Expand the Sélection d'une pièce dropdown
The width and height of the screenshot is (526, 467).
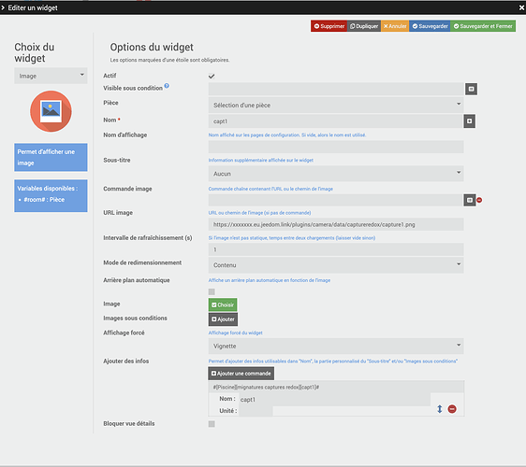[x=336, y=106]
